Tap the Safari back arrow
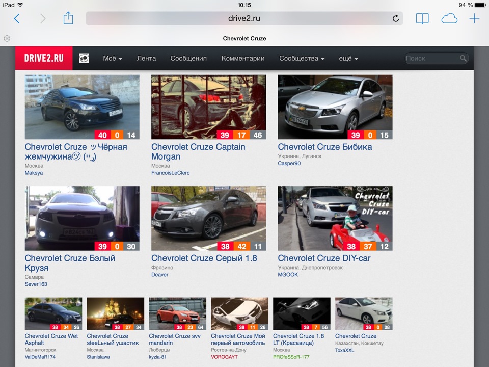This screenshot has height=367, width=489. click(x=17, y=19)
